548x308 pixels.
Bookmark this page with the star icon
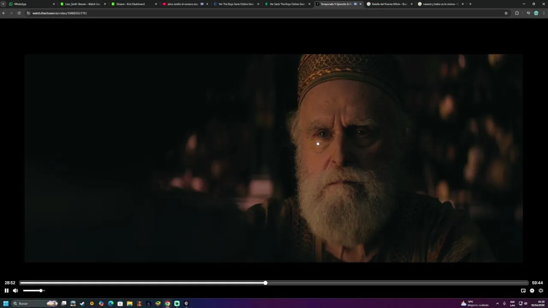[506, 13]
